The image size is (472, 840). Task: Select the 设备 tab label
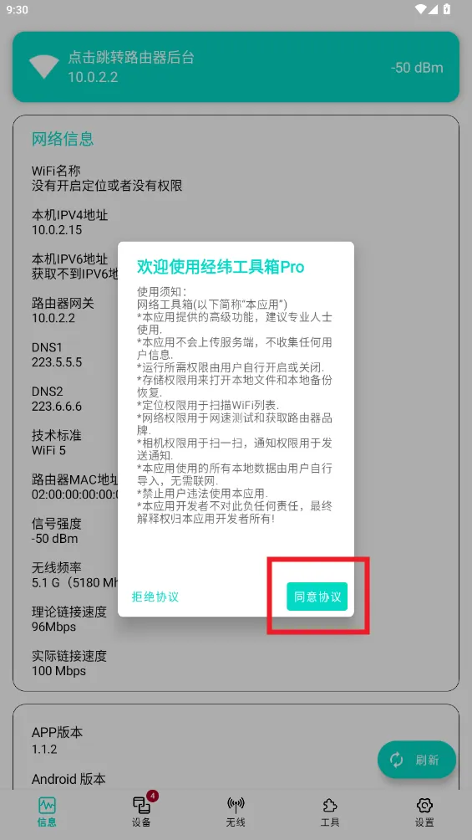(141, 822)
